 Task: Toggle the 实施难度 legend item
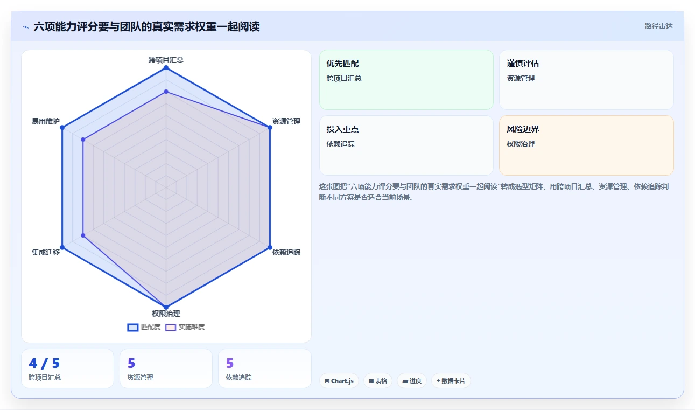185,327
